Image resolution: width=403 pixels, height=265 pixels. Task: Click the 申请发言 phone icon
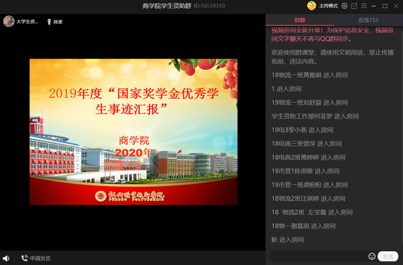pos(25,258)
